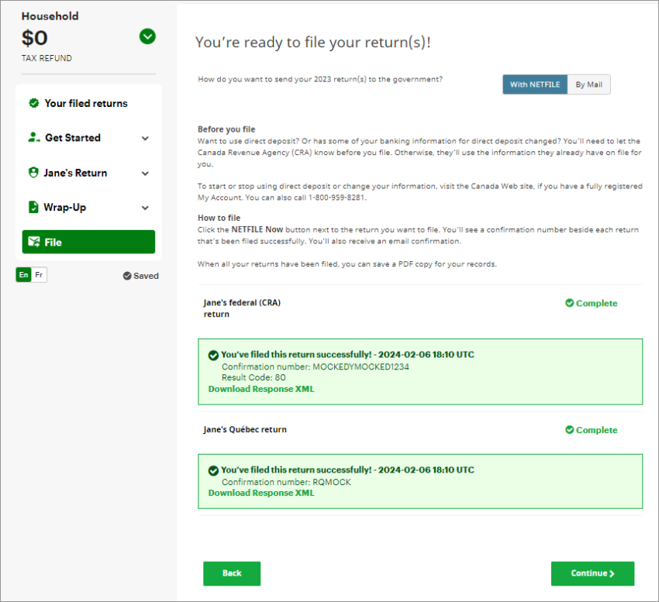Download Response XML for federal CRA return

261,389
